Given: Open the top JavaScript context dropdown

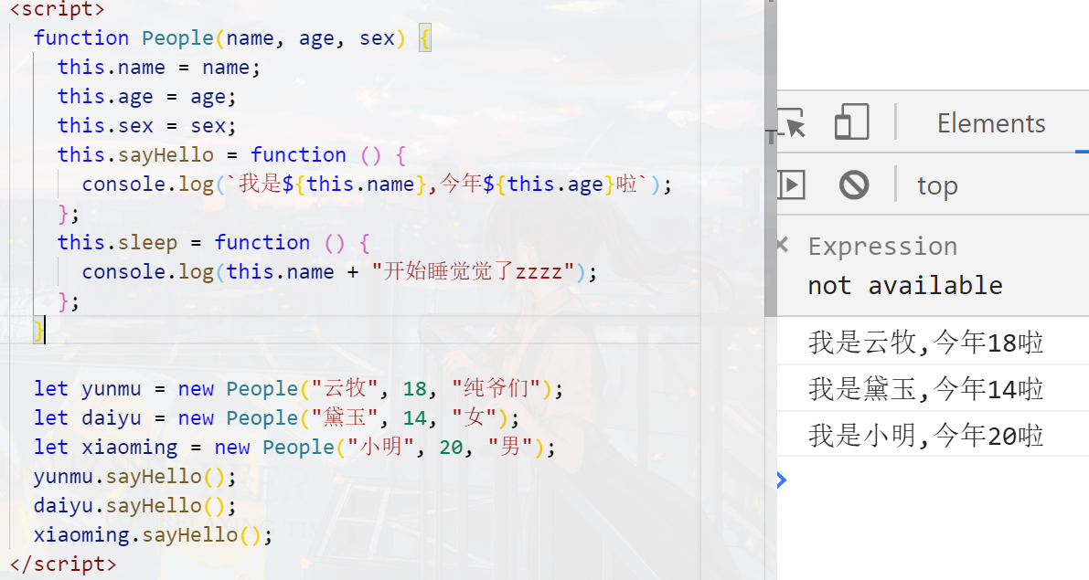Looking at the screenshot, I should point(937,186).
